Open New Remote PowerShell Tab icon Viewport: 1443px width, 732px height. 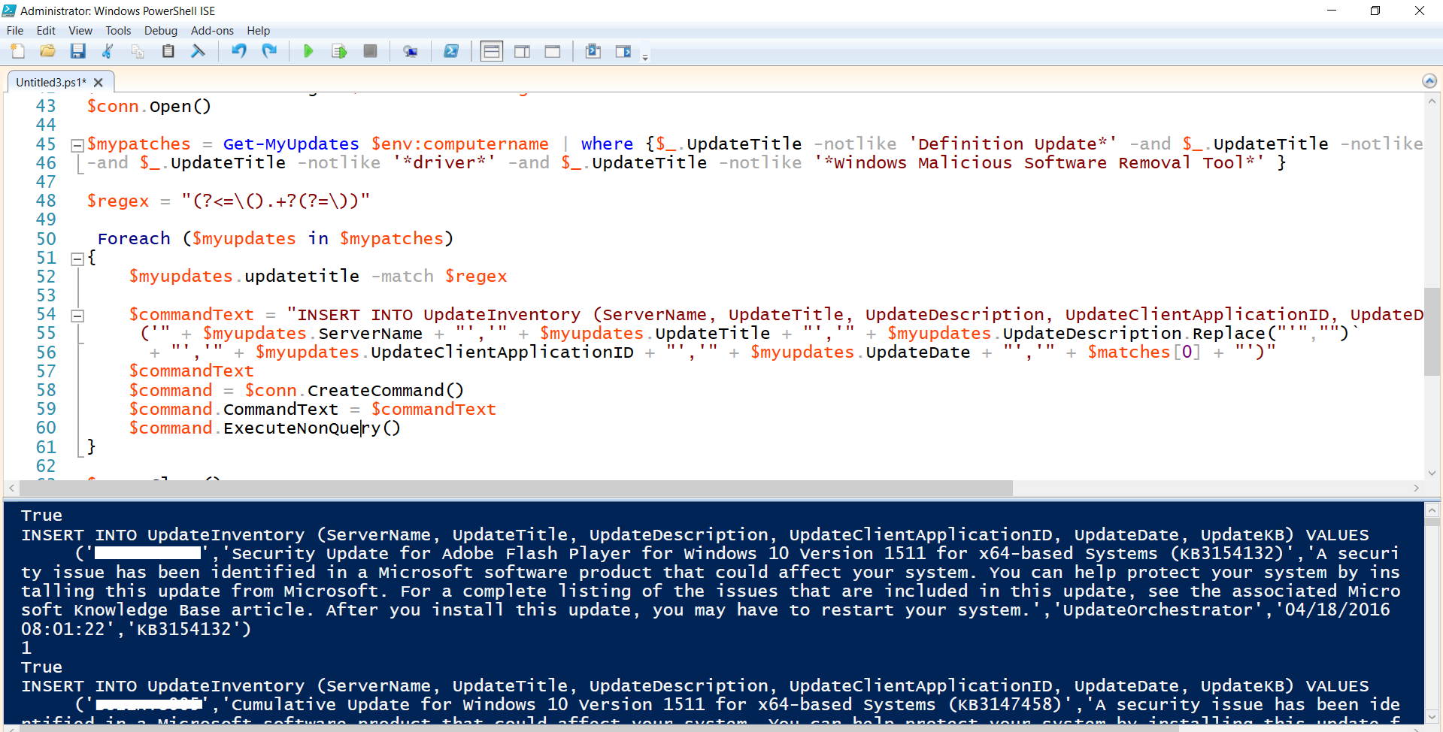coord(410,51)
